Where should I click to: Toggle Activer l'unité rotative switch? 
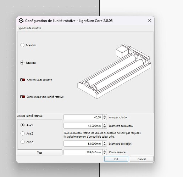[23, 80]
